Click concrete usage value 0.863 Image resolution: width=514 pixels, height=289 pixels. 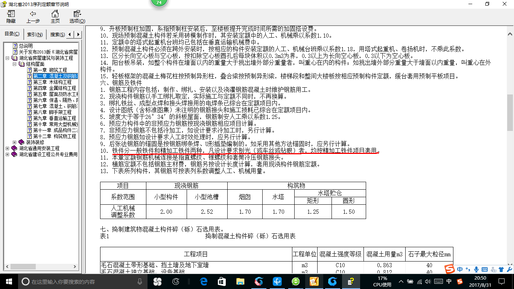(385, 265)
